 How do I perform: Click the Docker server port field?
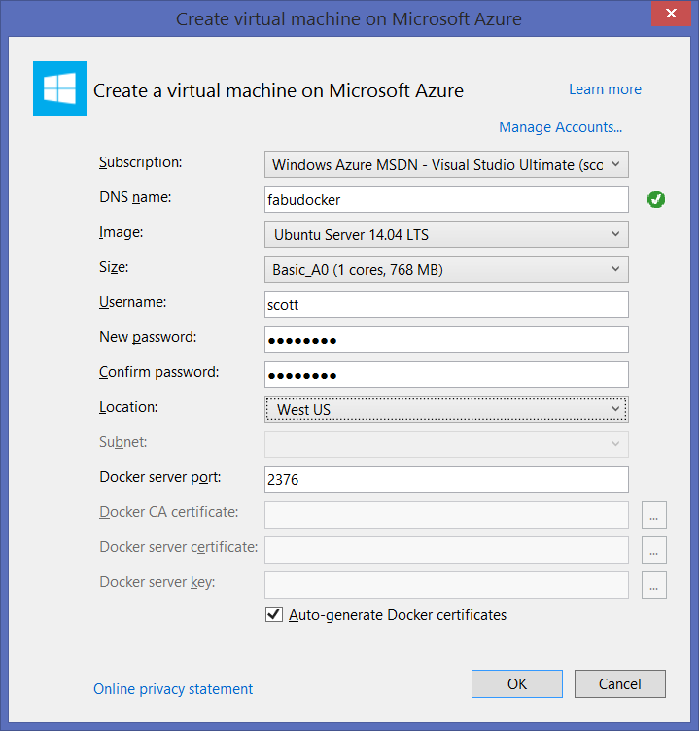click(446, 479)
